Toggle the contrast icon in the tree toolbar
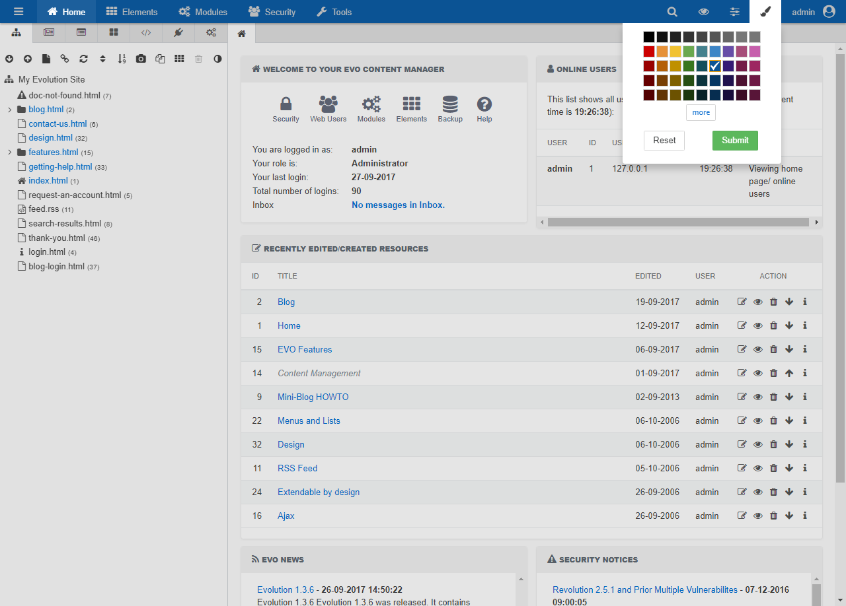Viewport: 846px width, 606px height. (217, 59)
